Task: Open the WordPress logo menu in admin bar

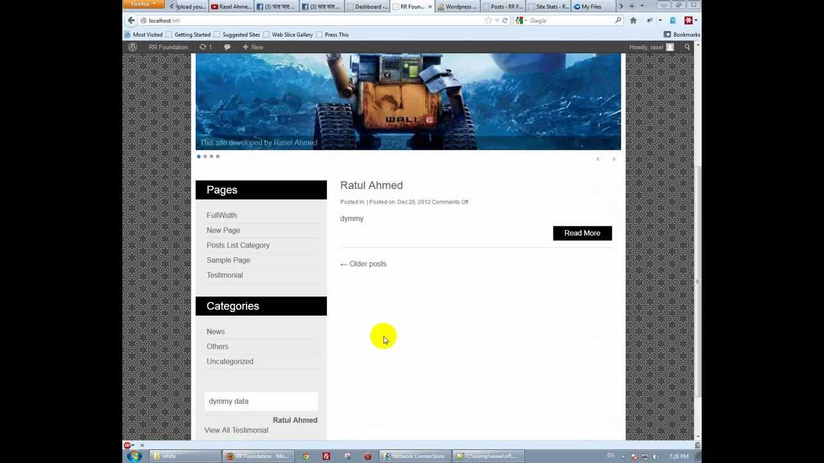Action: pos(133,47)
